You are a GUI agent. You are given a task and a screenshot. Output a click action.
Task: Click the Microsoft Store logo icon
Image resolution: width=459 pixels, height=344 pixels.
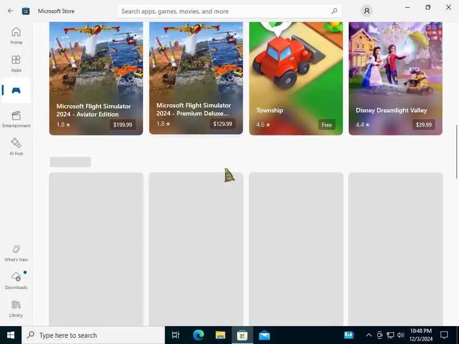pyautogui.click(x=26, y=11)
